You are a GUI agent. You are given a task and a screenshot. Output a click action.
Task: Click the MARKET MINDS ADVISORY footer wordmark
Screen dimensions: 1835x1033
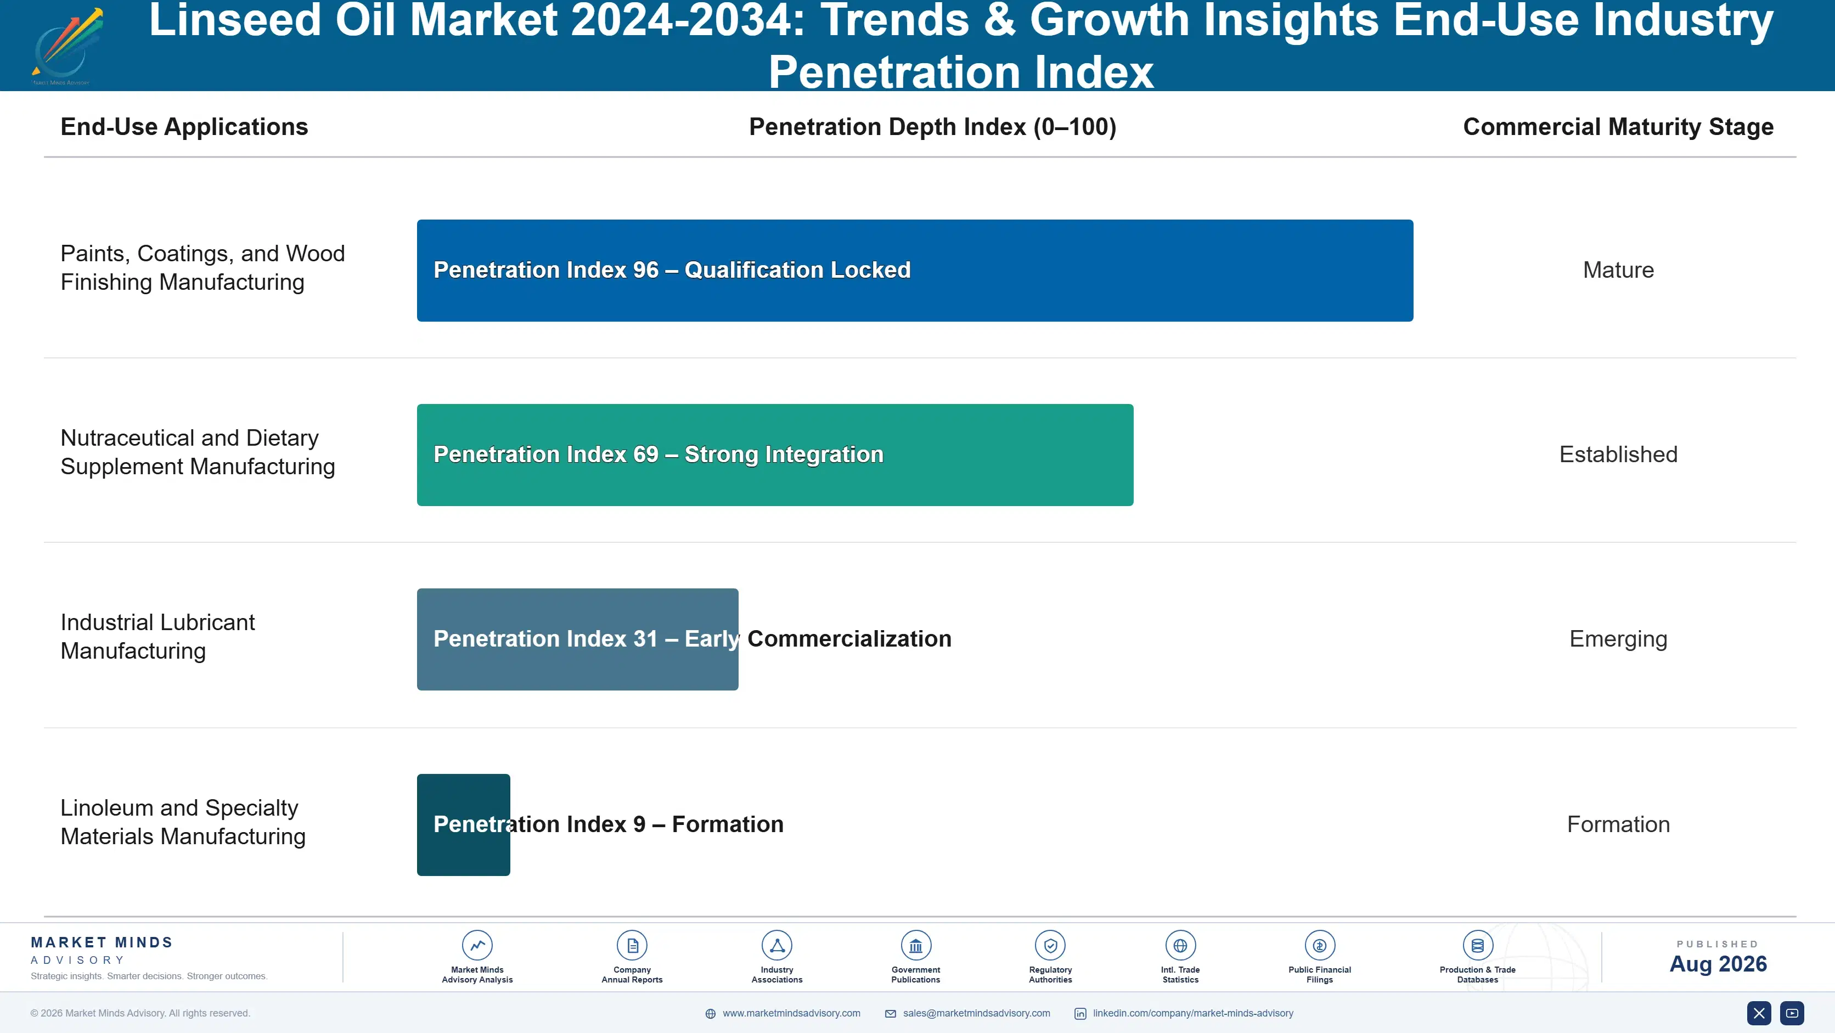pyautogui.click(x=102, y=950)
